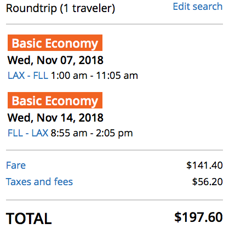The height and width of the screenshot is (229, 229).
Task: Open the LAX link in the return route
Action: [x=40, y=133]
